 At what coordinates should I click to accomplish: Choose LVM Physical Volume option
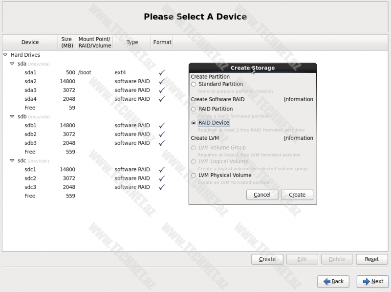pyautogui.click(x=194, y=175)
